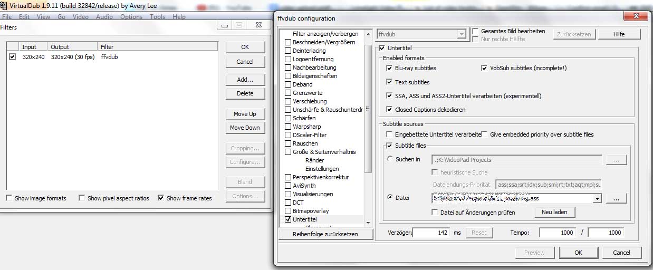
Task: Click Reihenfolge zurücksetzen button
Action: pyautogui.click(x=325, y=234)
